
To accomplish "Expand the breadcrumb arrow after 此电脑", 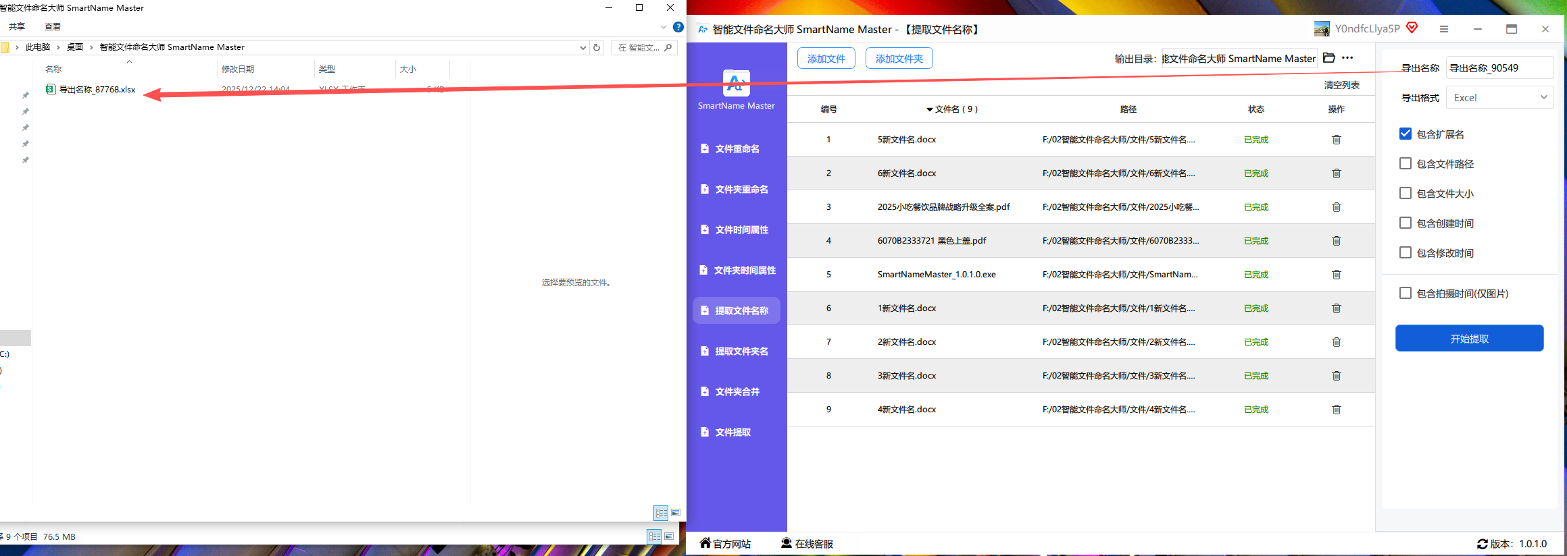I will [58, 47].
